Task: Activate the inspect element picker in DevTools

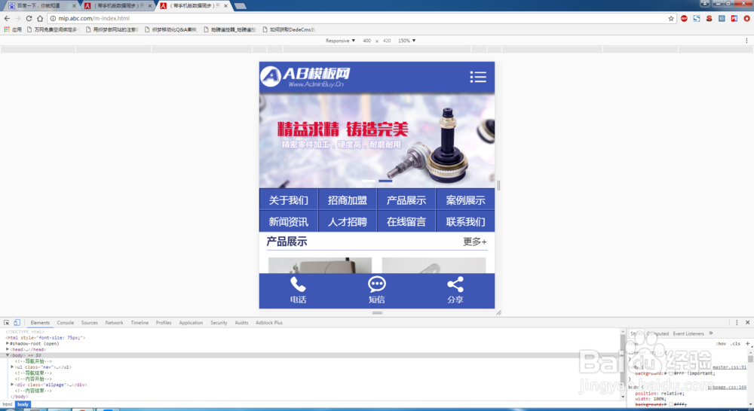Action: tap(7, 323)
